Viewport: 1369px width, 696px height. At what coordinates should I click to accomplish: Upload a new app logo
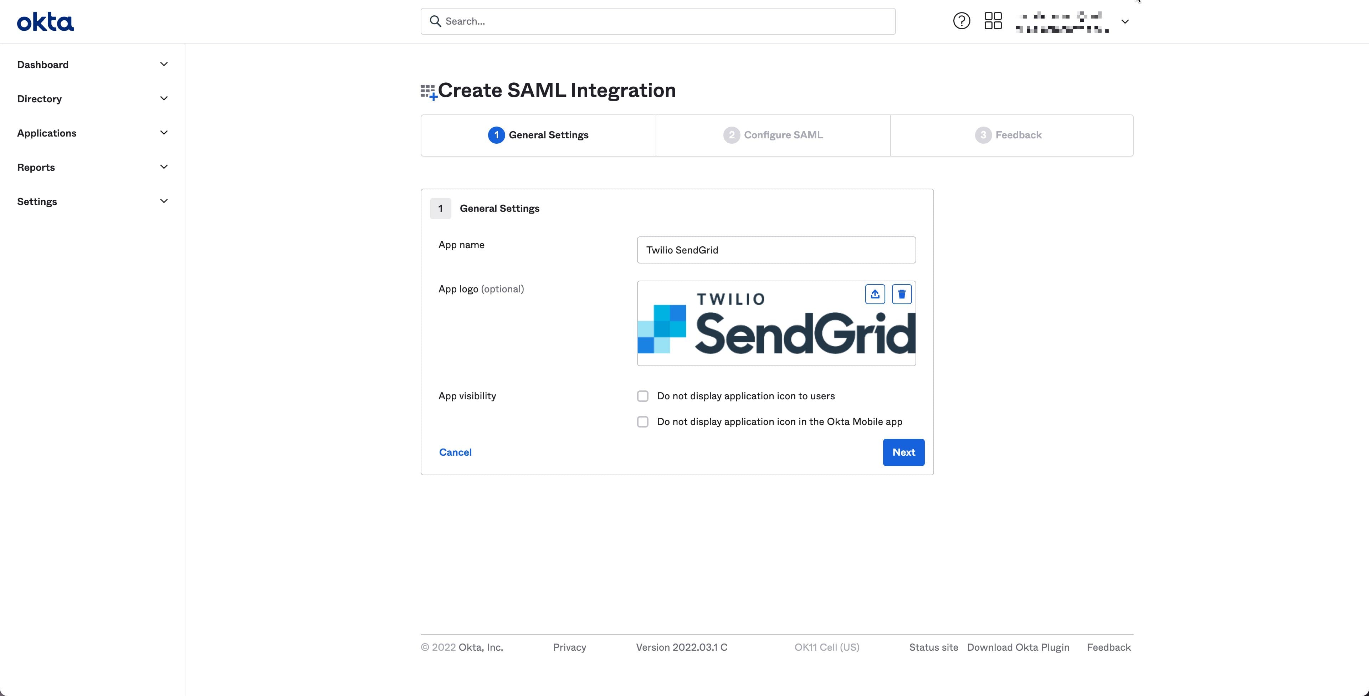[x=875, y=293]
